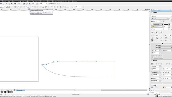Click the Save icon in the toolbar

tap(1, 4)
